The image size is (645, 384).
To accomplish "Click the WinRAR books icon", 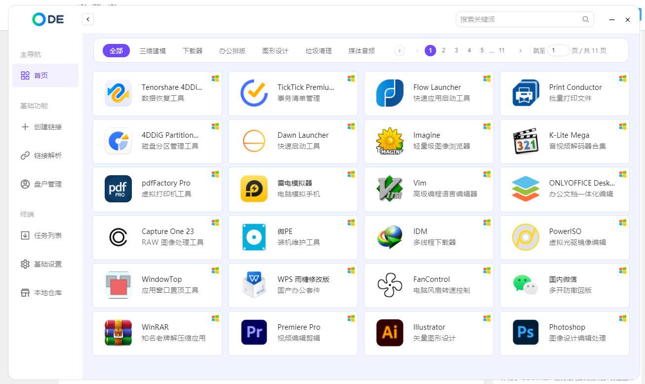I will pos(118,333).
